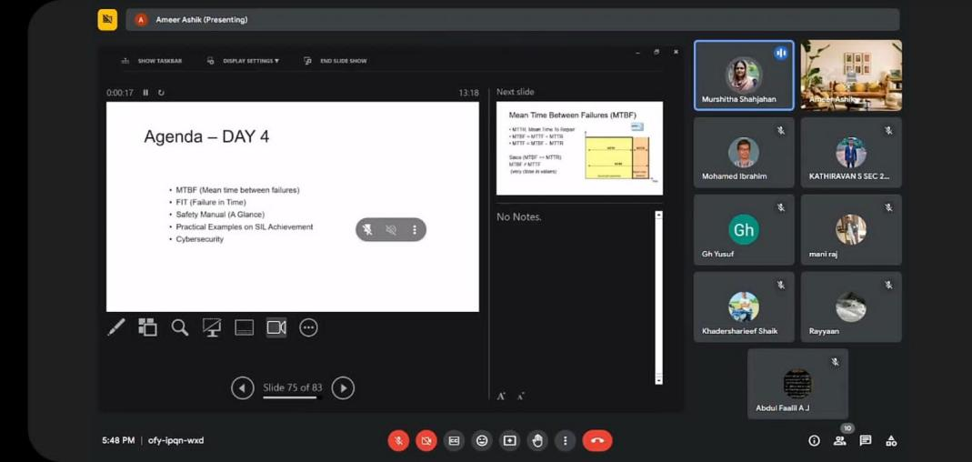Screen dimensions: 972x462
Task: Expand the Display Settings dropdown
Action: 244,61
